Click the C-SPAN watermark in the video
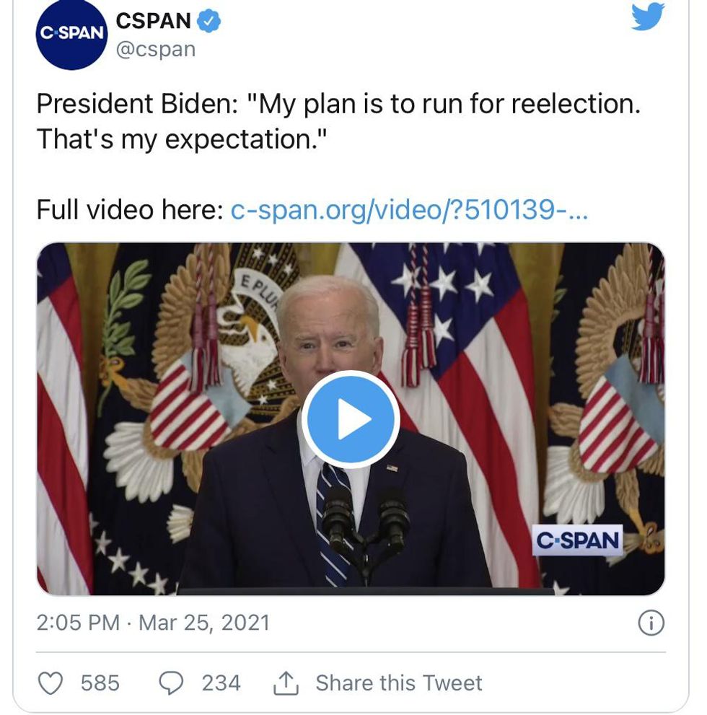 577,540
